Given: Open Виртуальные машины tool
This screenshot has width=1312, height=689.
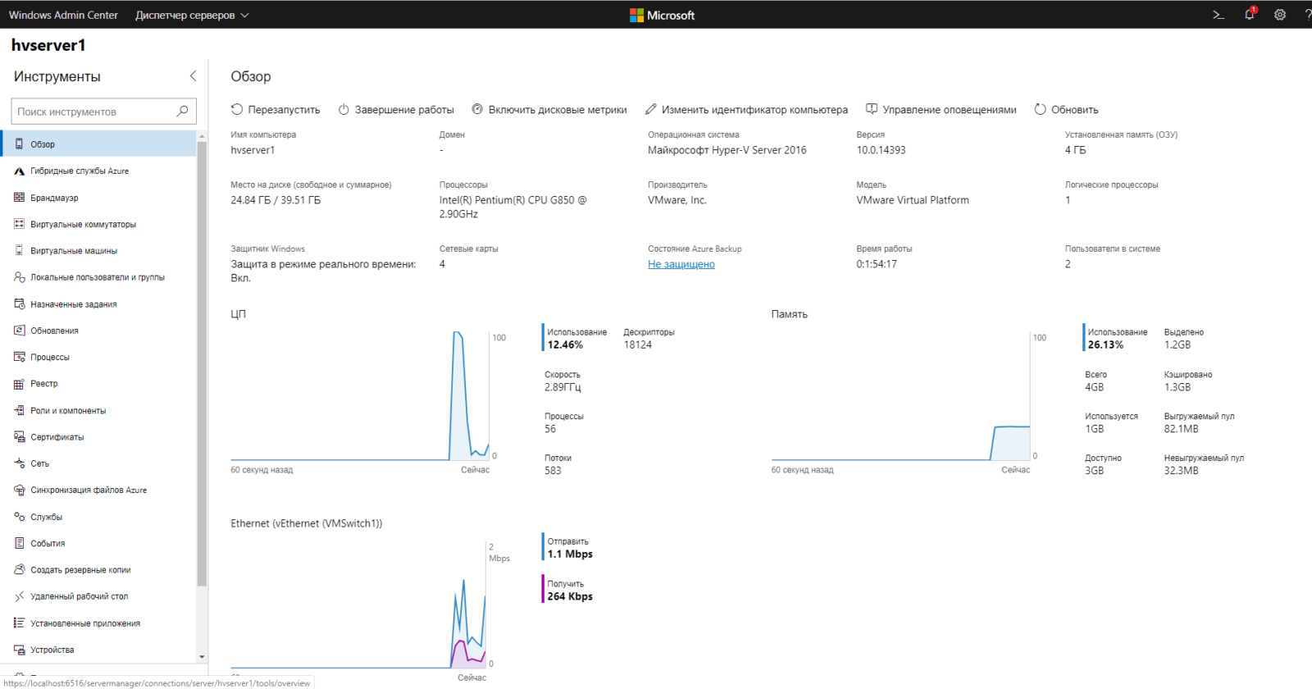Looking at the screenshot, I should click(98, 250).
